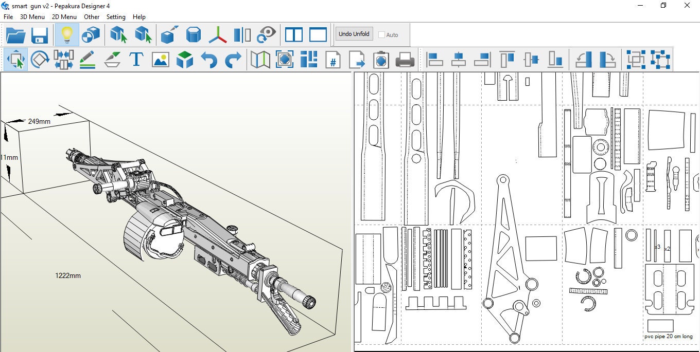Switch to two-pane window layout
Screen dimensions: 700x352
tap(295, 34)
